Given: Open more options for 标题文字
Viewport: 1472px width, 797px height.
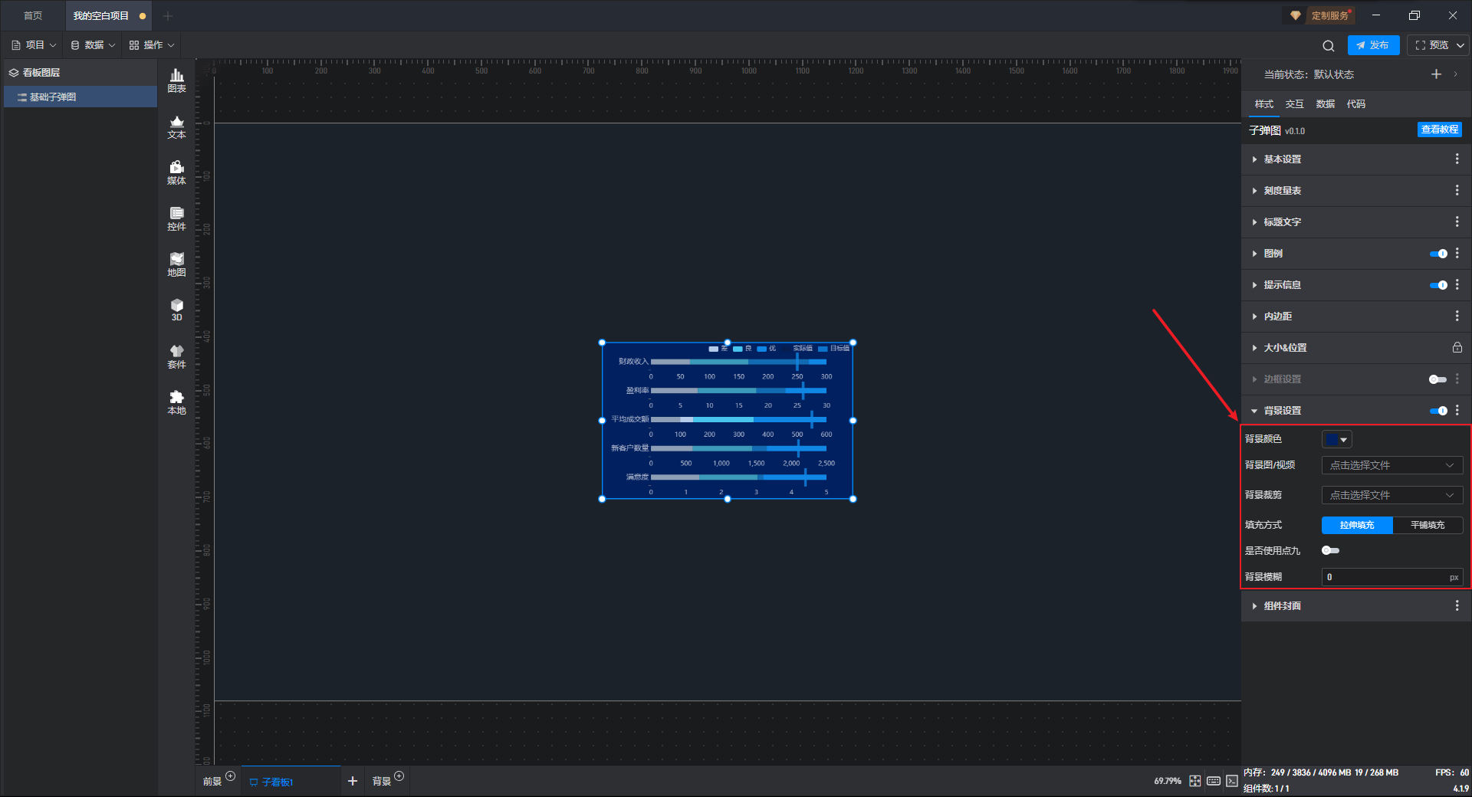Looking at the screenshot, I should coord(1457,221).
